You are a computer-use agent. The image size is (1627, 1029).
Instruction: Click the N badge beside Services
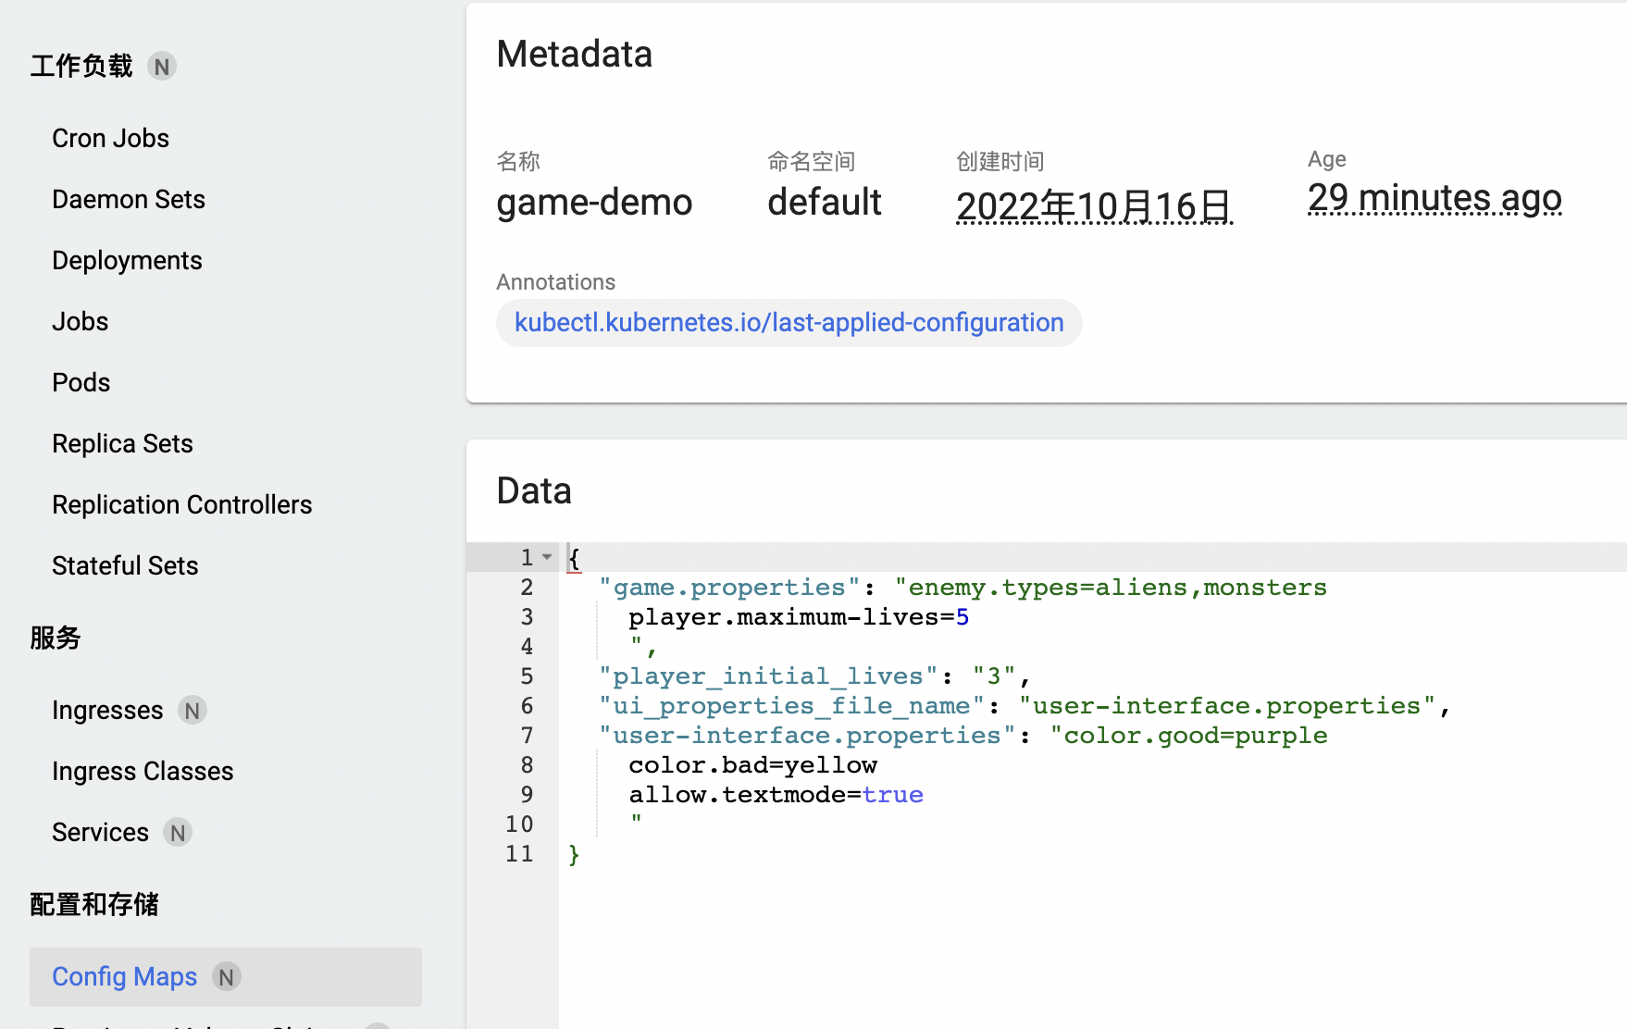coord(177,832)
